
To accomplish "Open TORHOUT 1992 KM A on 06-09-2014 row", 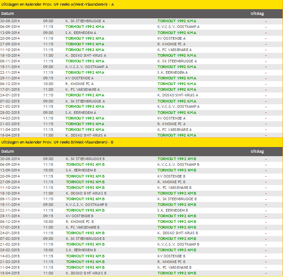I will (85, 27).
